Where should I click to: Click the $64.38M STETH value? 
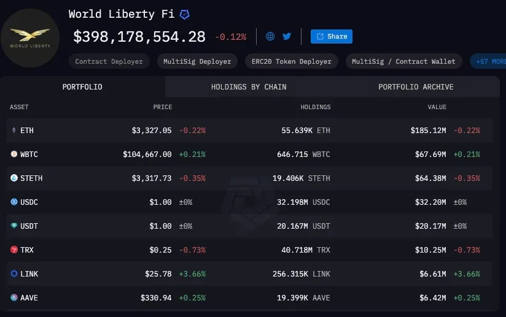pos(430,178)
